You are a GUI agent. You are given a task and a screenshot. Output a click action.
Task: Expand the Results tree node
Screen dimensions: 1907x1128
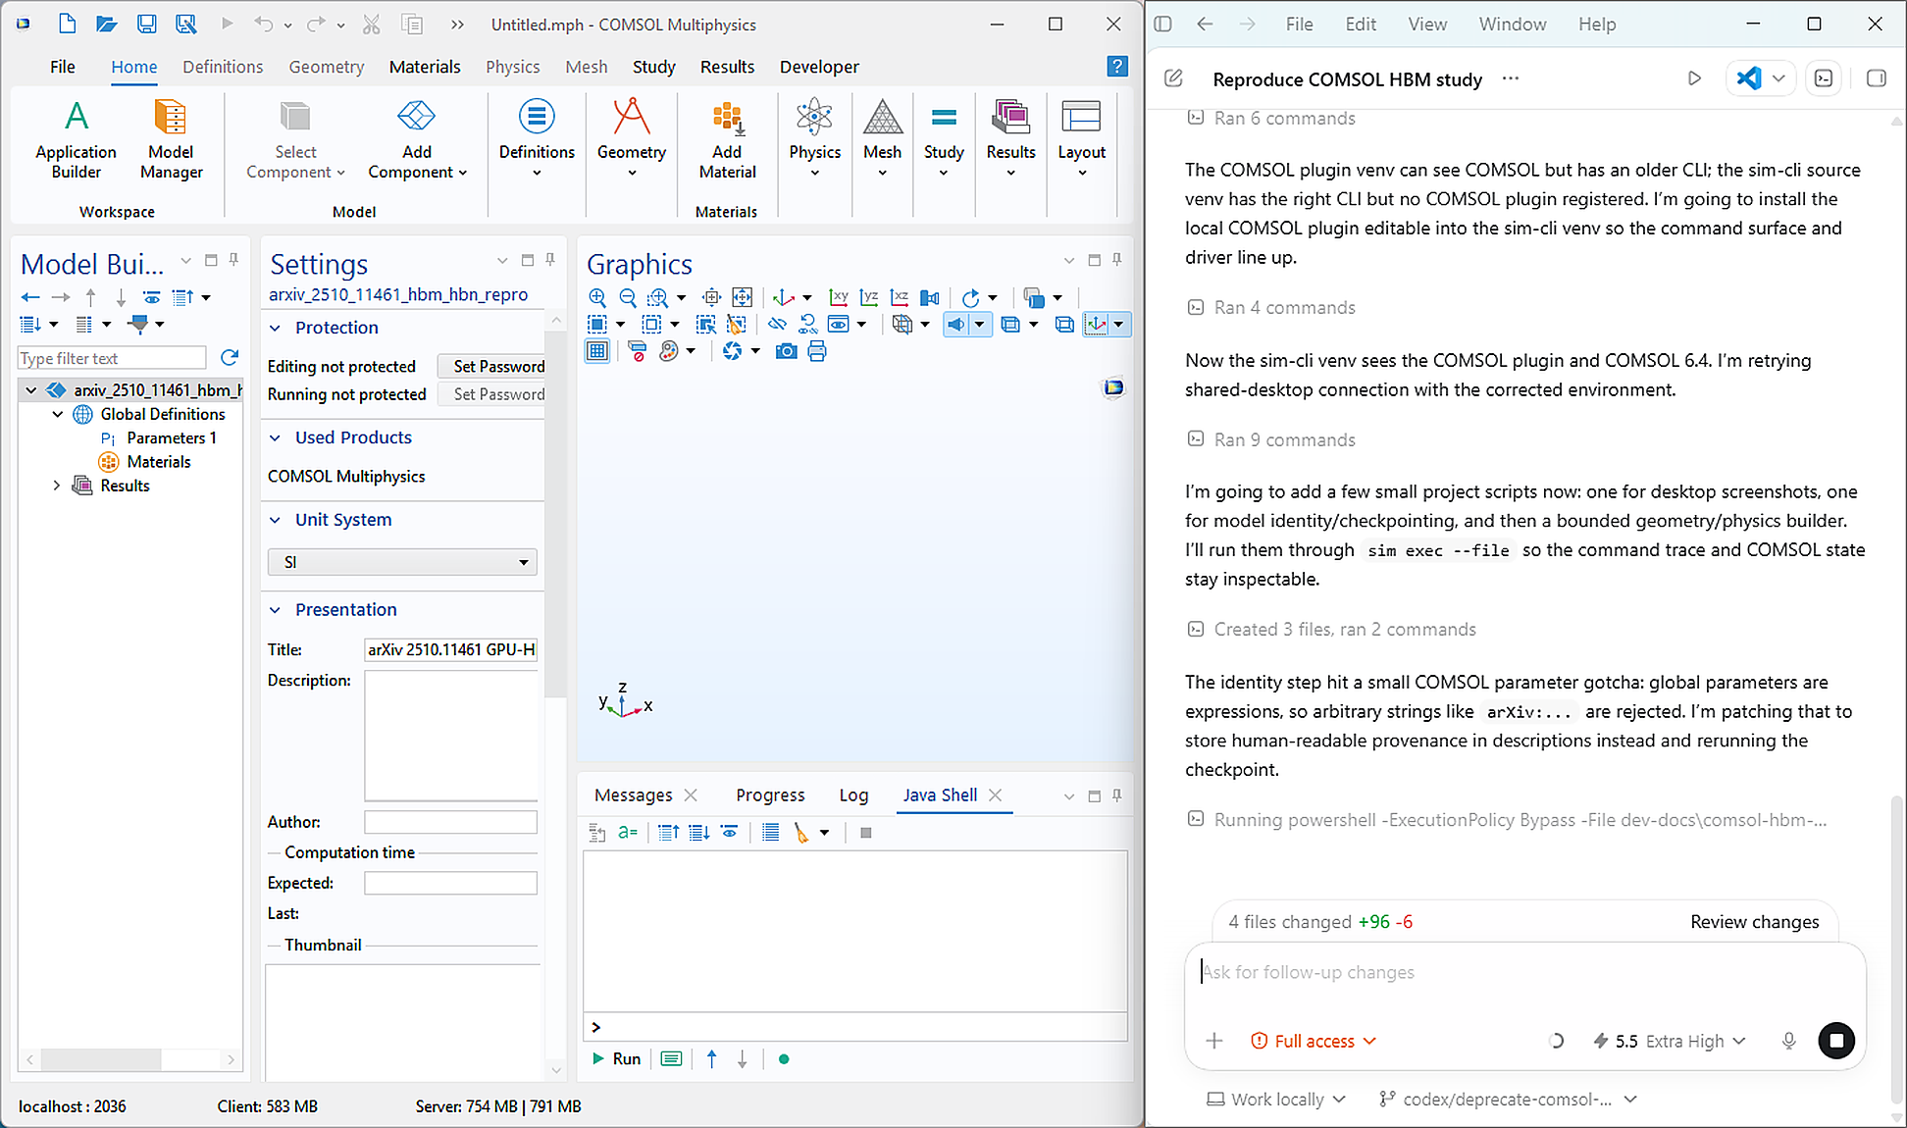57,486
